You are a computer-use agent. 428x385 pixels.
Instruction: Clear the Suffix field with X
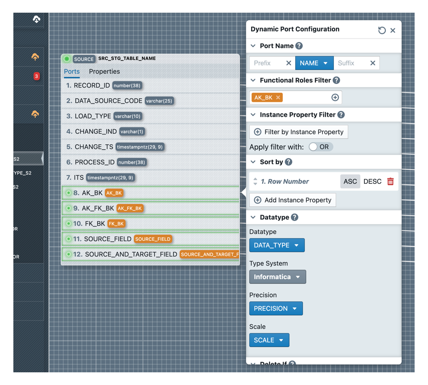(372, 63)
